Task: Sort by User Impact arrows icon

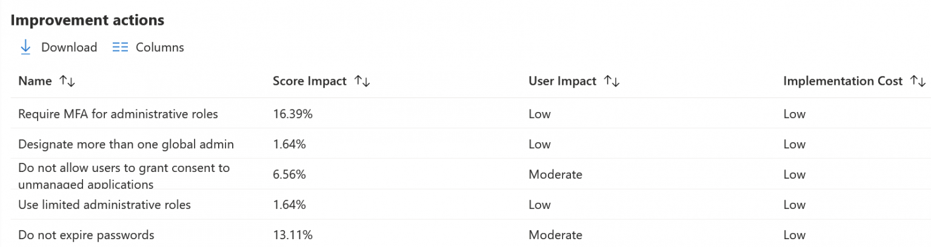Action: [612, 81]
